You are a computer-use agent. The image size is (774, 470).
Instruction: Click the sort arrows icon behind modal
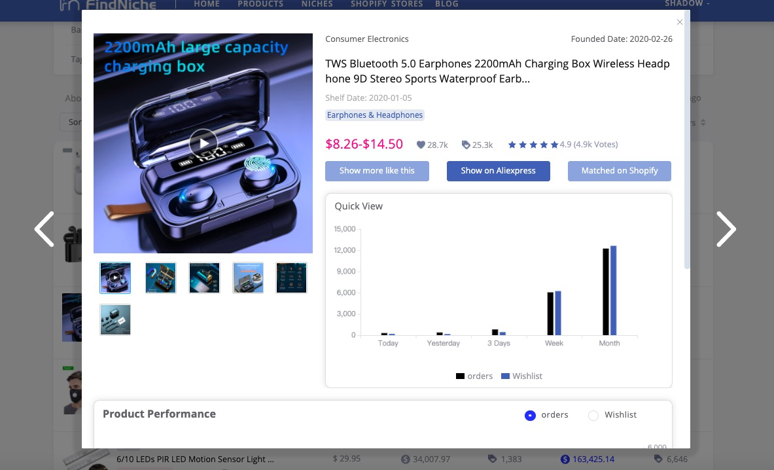[x=703, y=122]
